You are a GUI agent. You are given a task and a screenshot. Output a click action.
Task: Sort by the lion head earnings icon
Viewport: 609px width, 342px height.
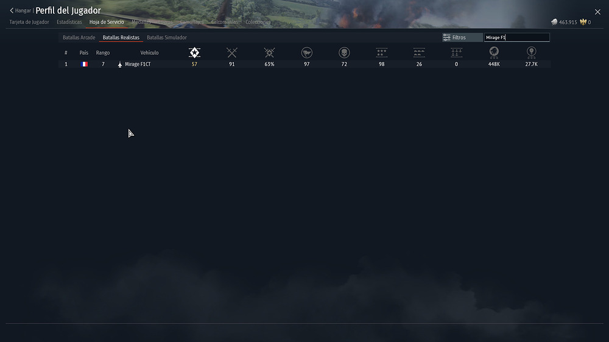[494, 52]
